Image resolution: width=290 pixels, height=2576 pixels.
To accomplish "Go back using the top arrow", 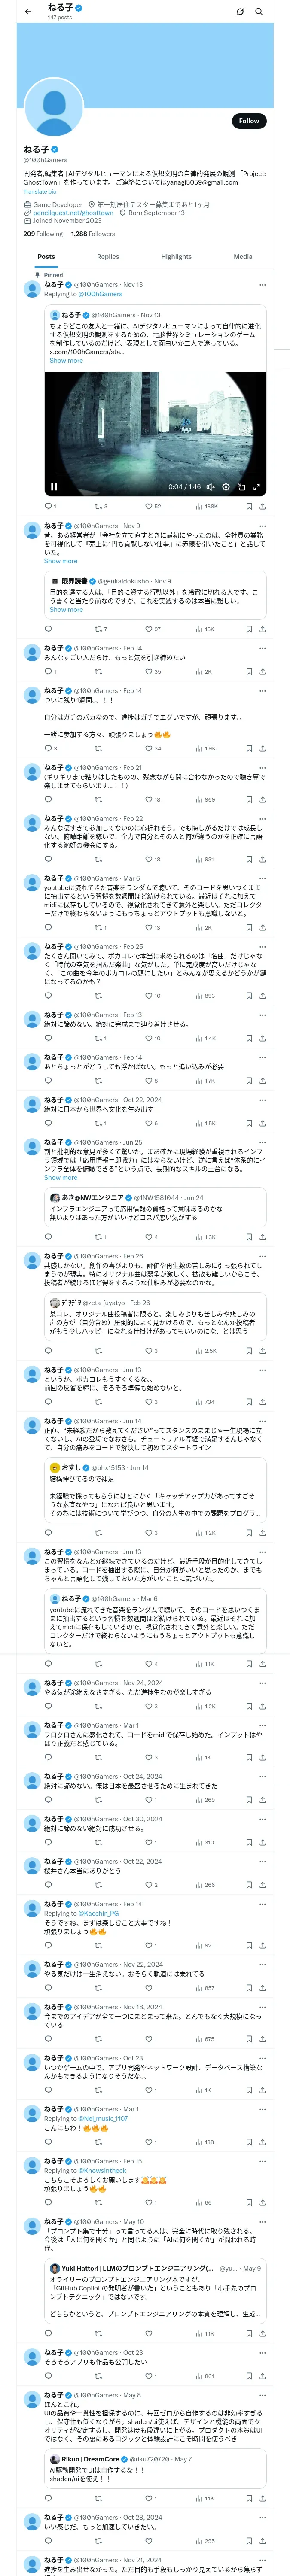I will tap(28, 12).
